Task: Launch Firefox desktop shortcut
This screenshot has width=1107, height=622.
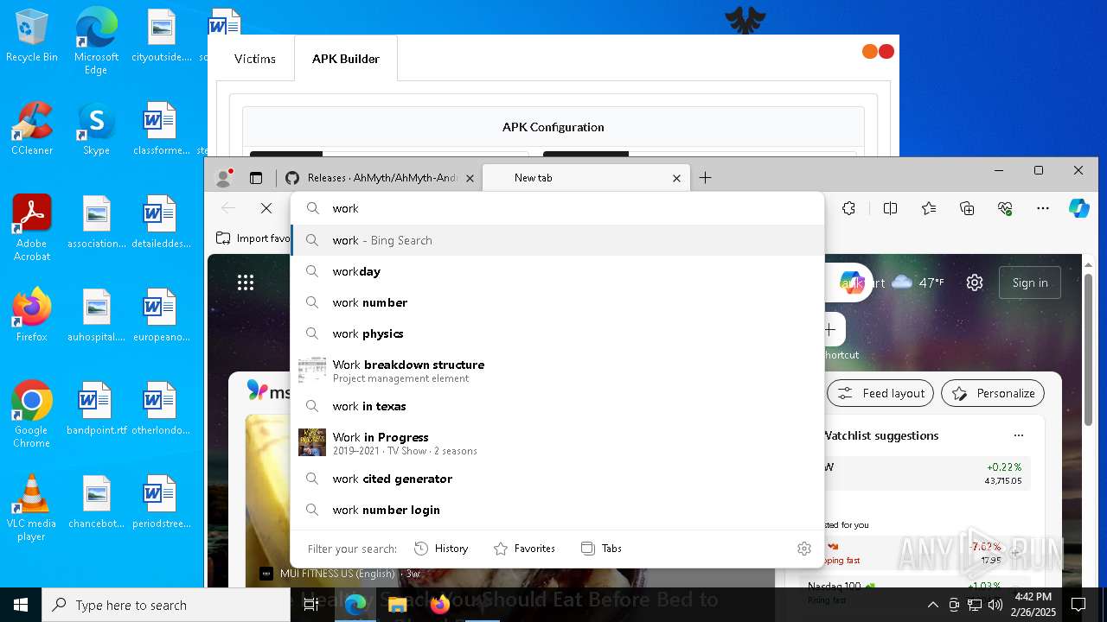Action: [32, 315]
